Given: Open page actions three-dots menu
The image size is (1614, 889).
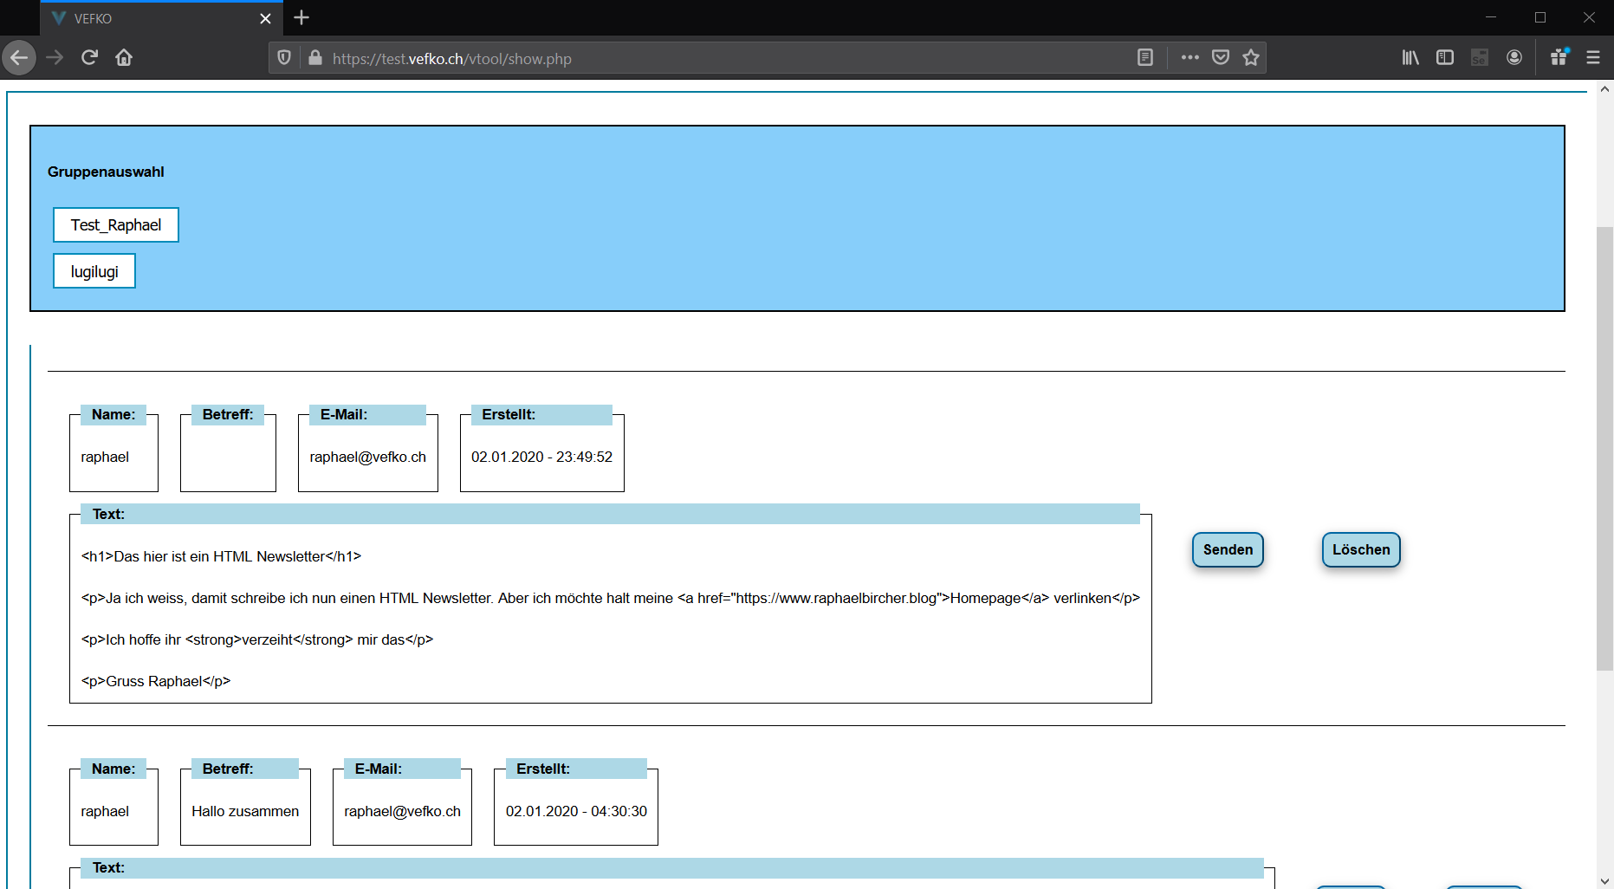Looking at the screenshot, I should pos(1189,58).
